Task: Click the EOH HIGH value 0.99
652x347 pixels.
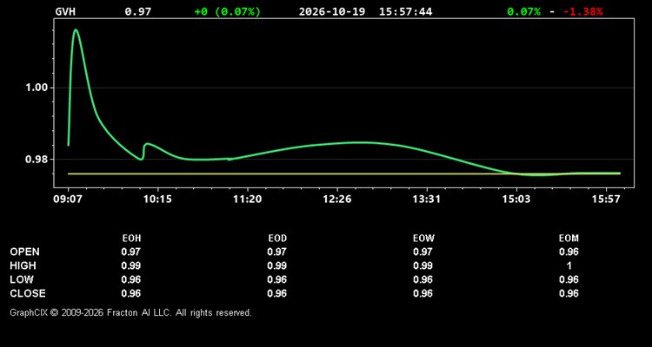Action: [131, 265]
